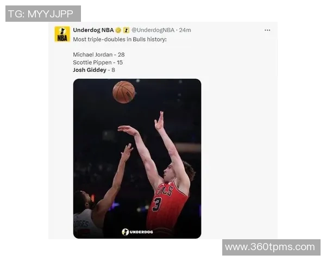
Task: Click the basketball in the photo
Action: click(124, 92)
